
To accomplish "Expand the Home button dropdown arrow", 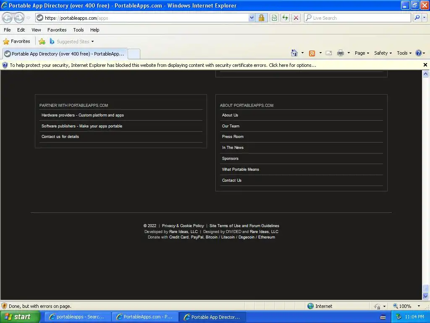I will 302,53.
